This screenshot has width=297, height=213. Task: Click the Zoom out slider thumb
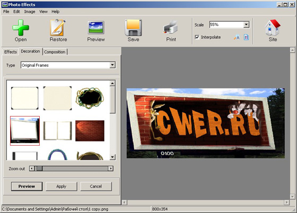point(39,168)
